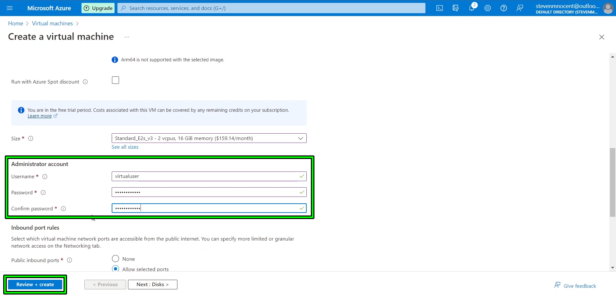The height and width of the screenshot is (299, 616).
Task: Select None for public inbound ports
Action: 115,259
